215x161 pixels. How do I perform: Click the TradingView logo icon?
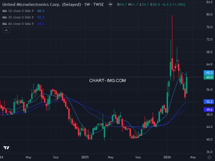click(6, 148)
